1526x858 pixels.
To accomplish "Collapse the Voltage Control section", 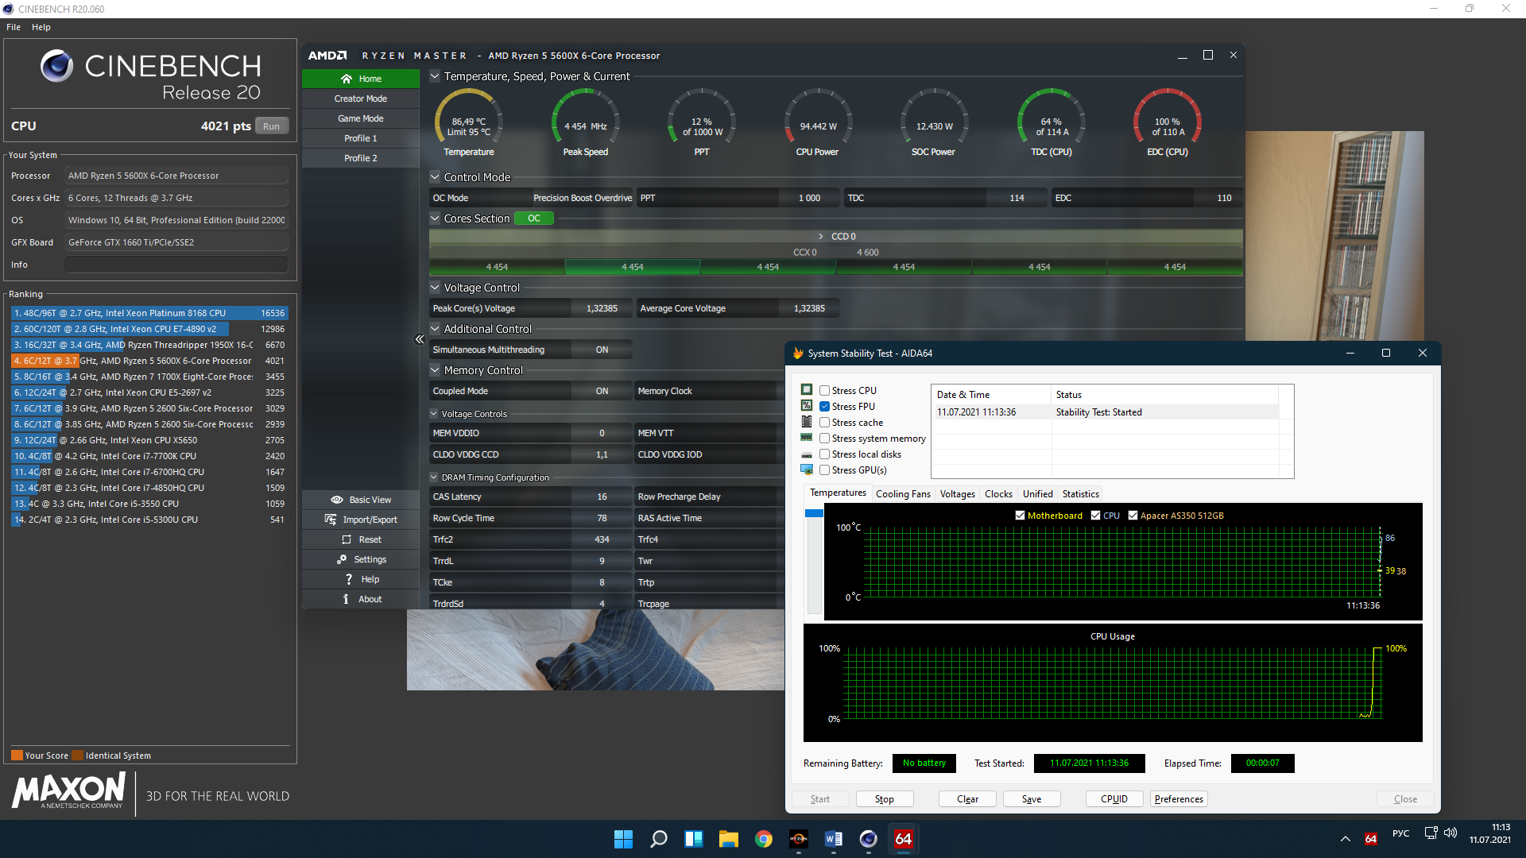I will pos(435,288).
